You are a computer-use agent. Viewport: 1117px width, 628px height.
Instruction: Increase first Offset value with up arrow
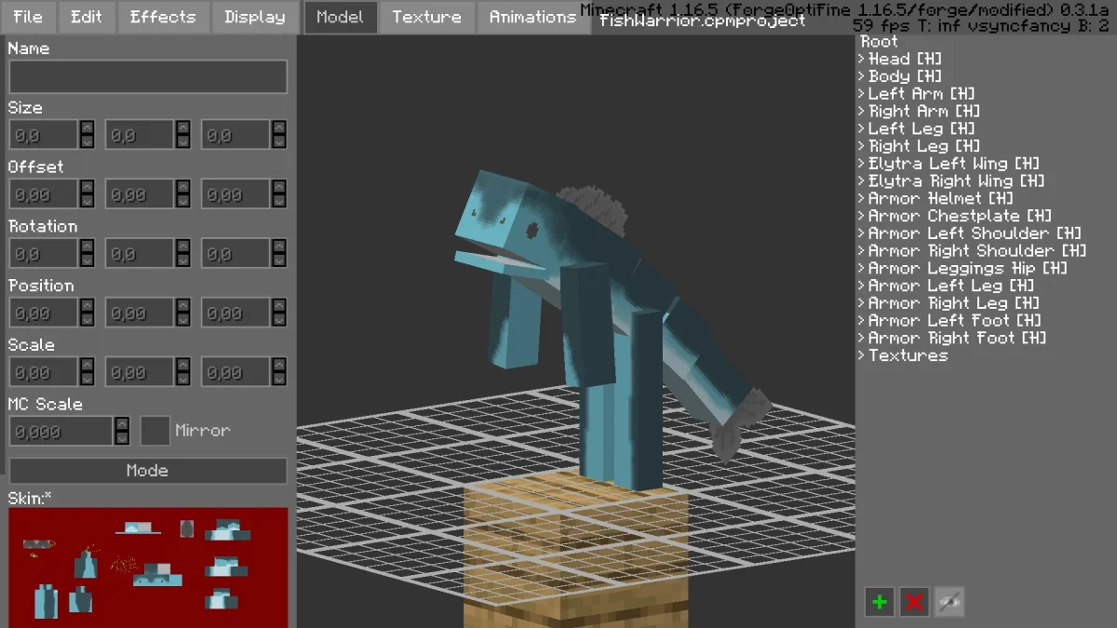pos(87,187)
